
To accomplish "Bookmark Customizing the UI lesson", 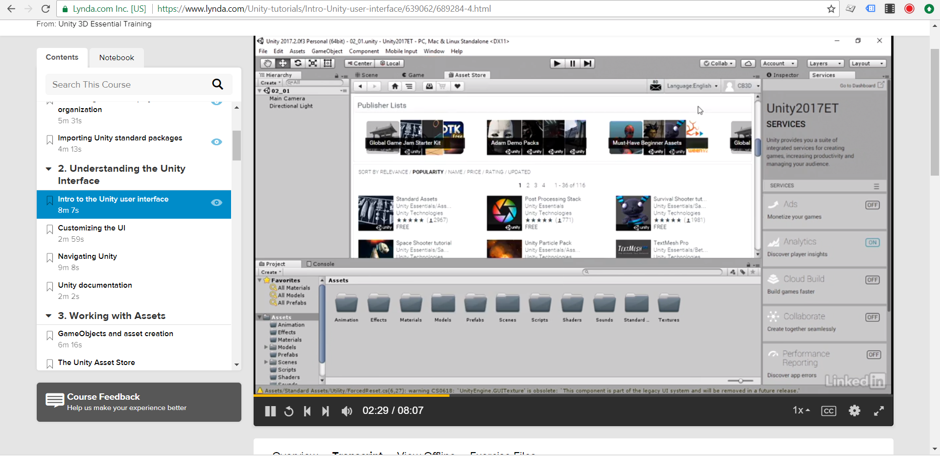I will pyautogui.click(x=49, y=229).
